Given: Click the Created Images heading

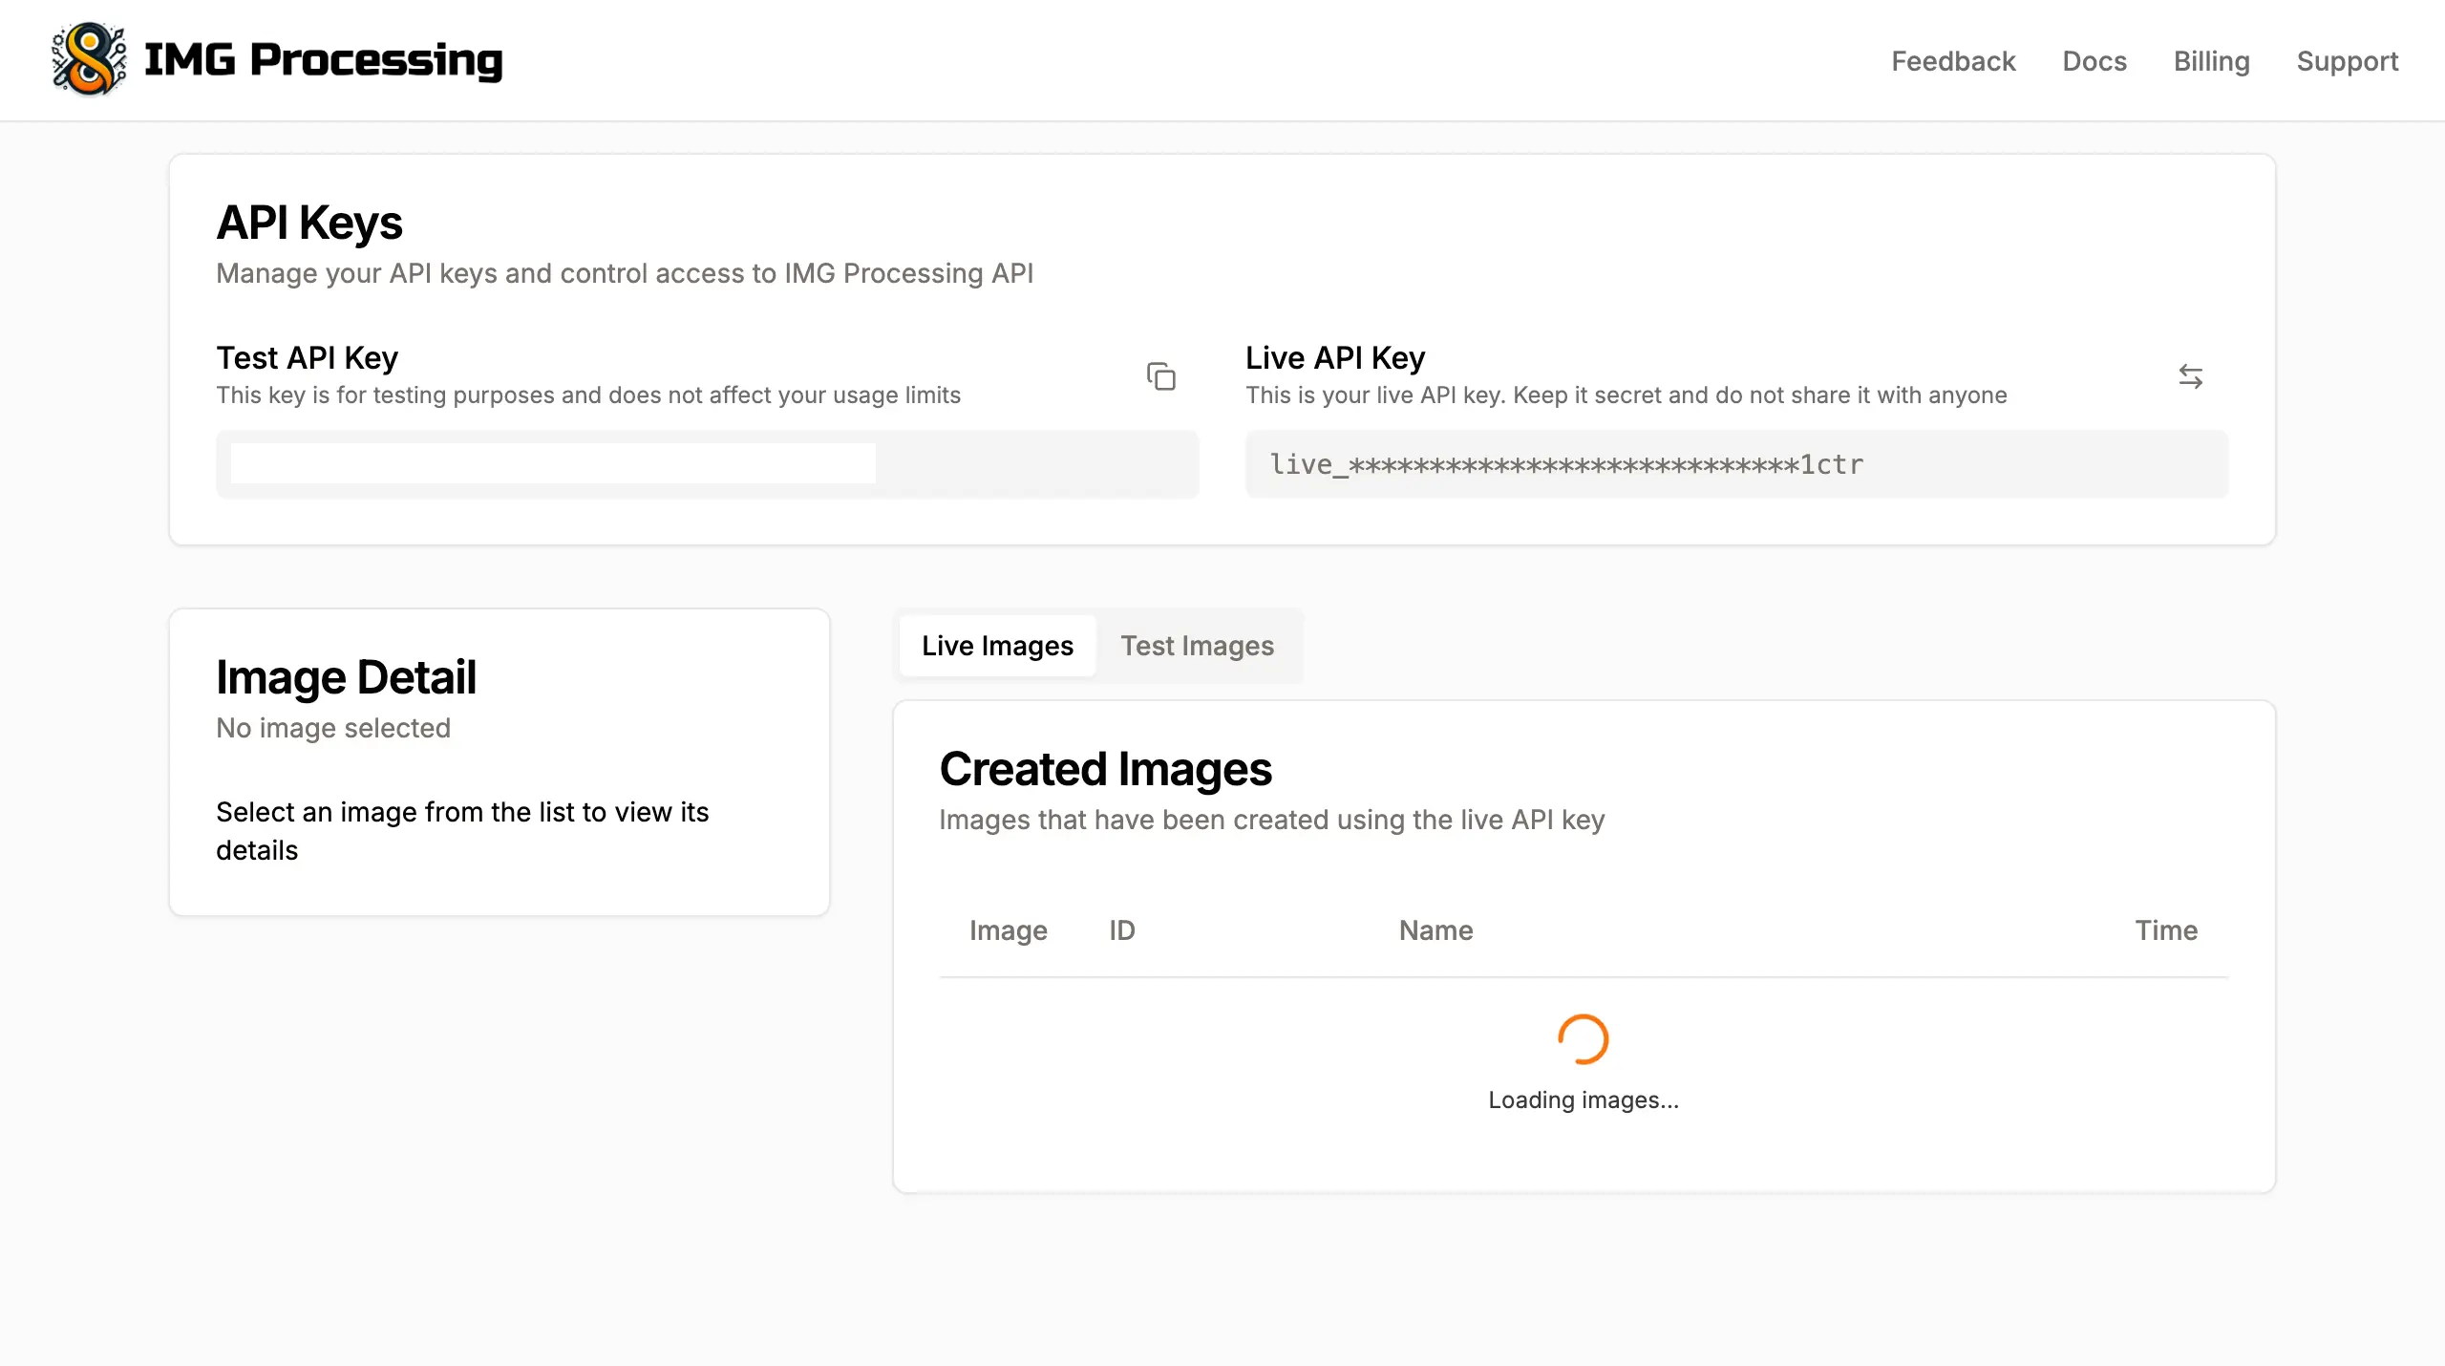Looking at the screenshot, I should 1105,769.
